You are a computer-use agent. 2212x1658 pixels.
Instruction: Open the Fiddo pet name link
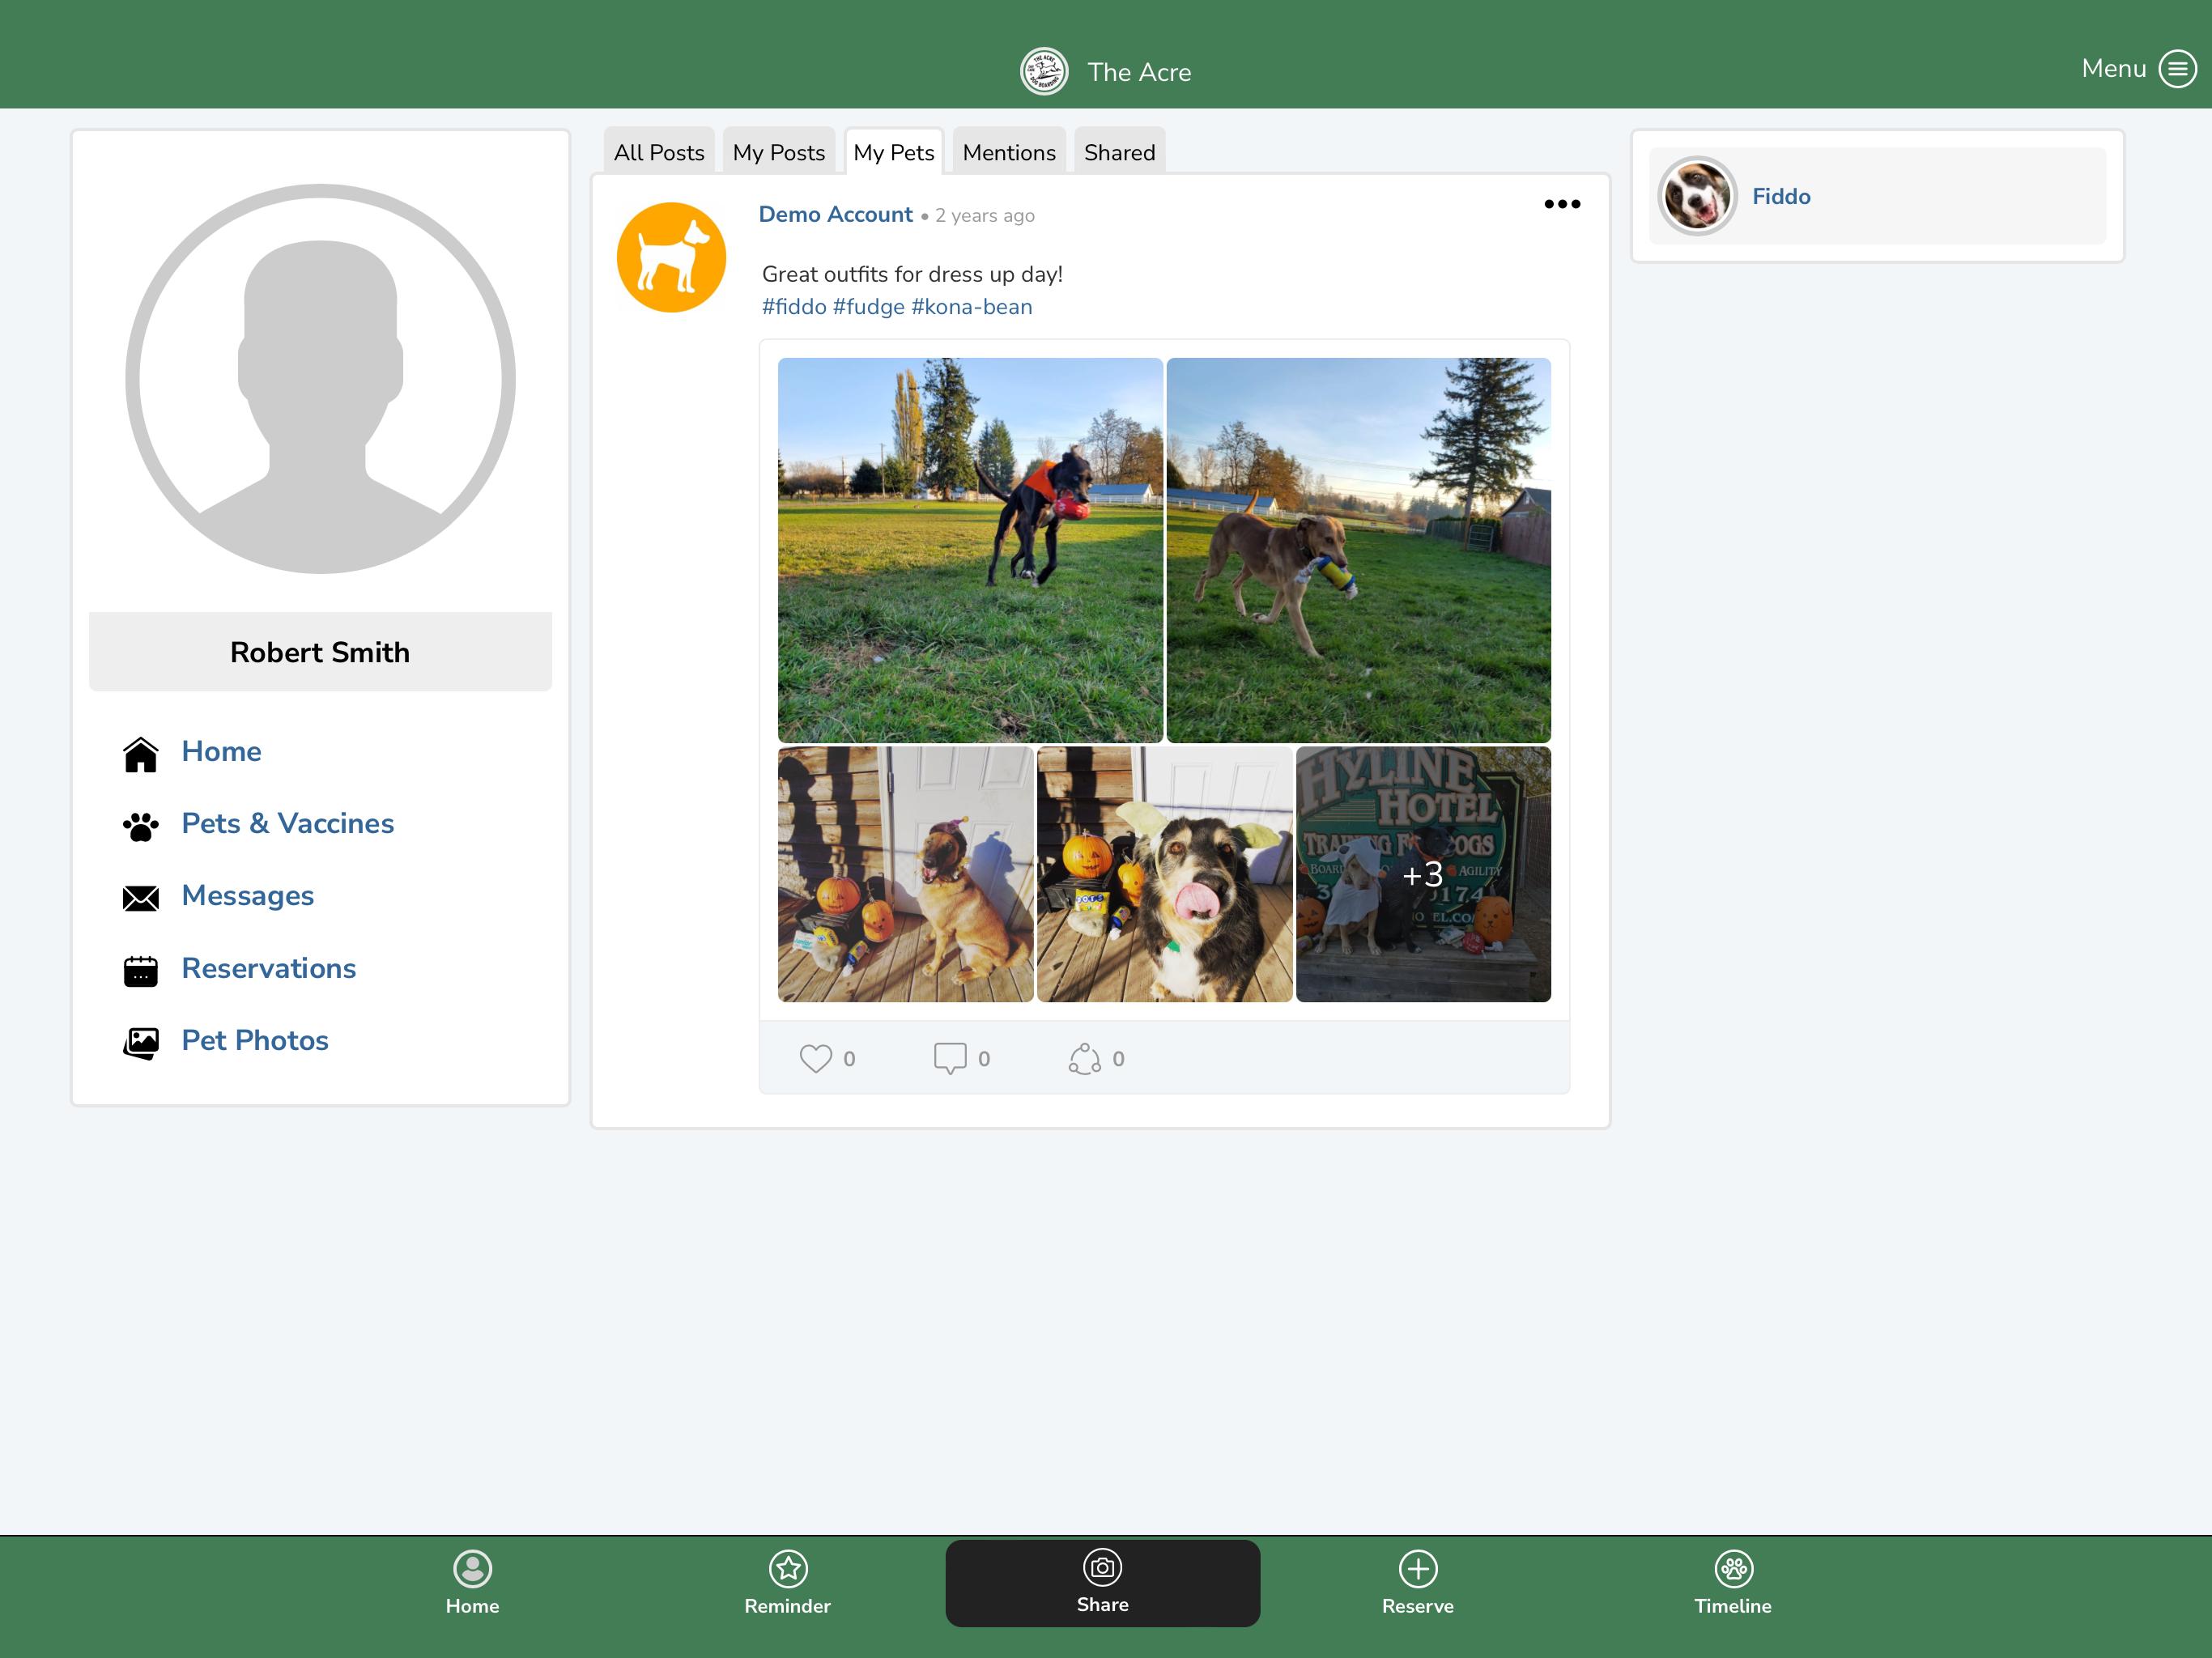(1781, 196)
